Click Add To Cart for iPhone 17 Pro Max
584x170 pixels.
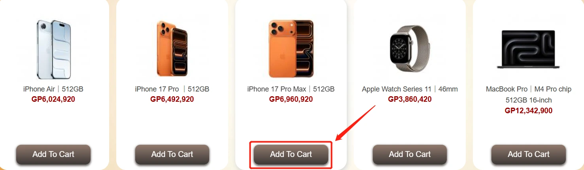tap(291, 154)
